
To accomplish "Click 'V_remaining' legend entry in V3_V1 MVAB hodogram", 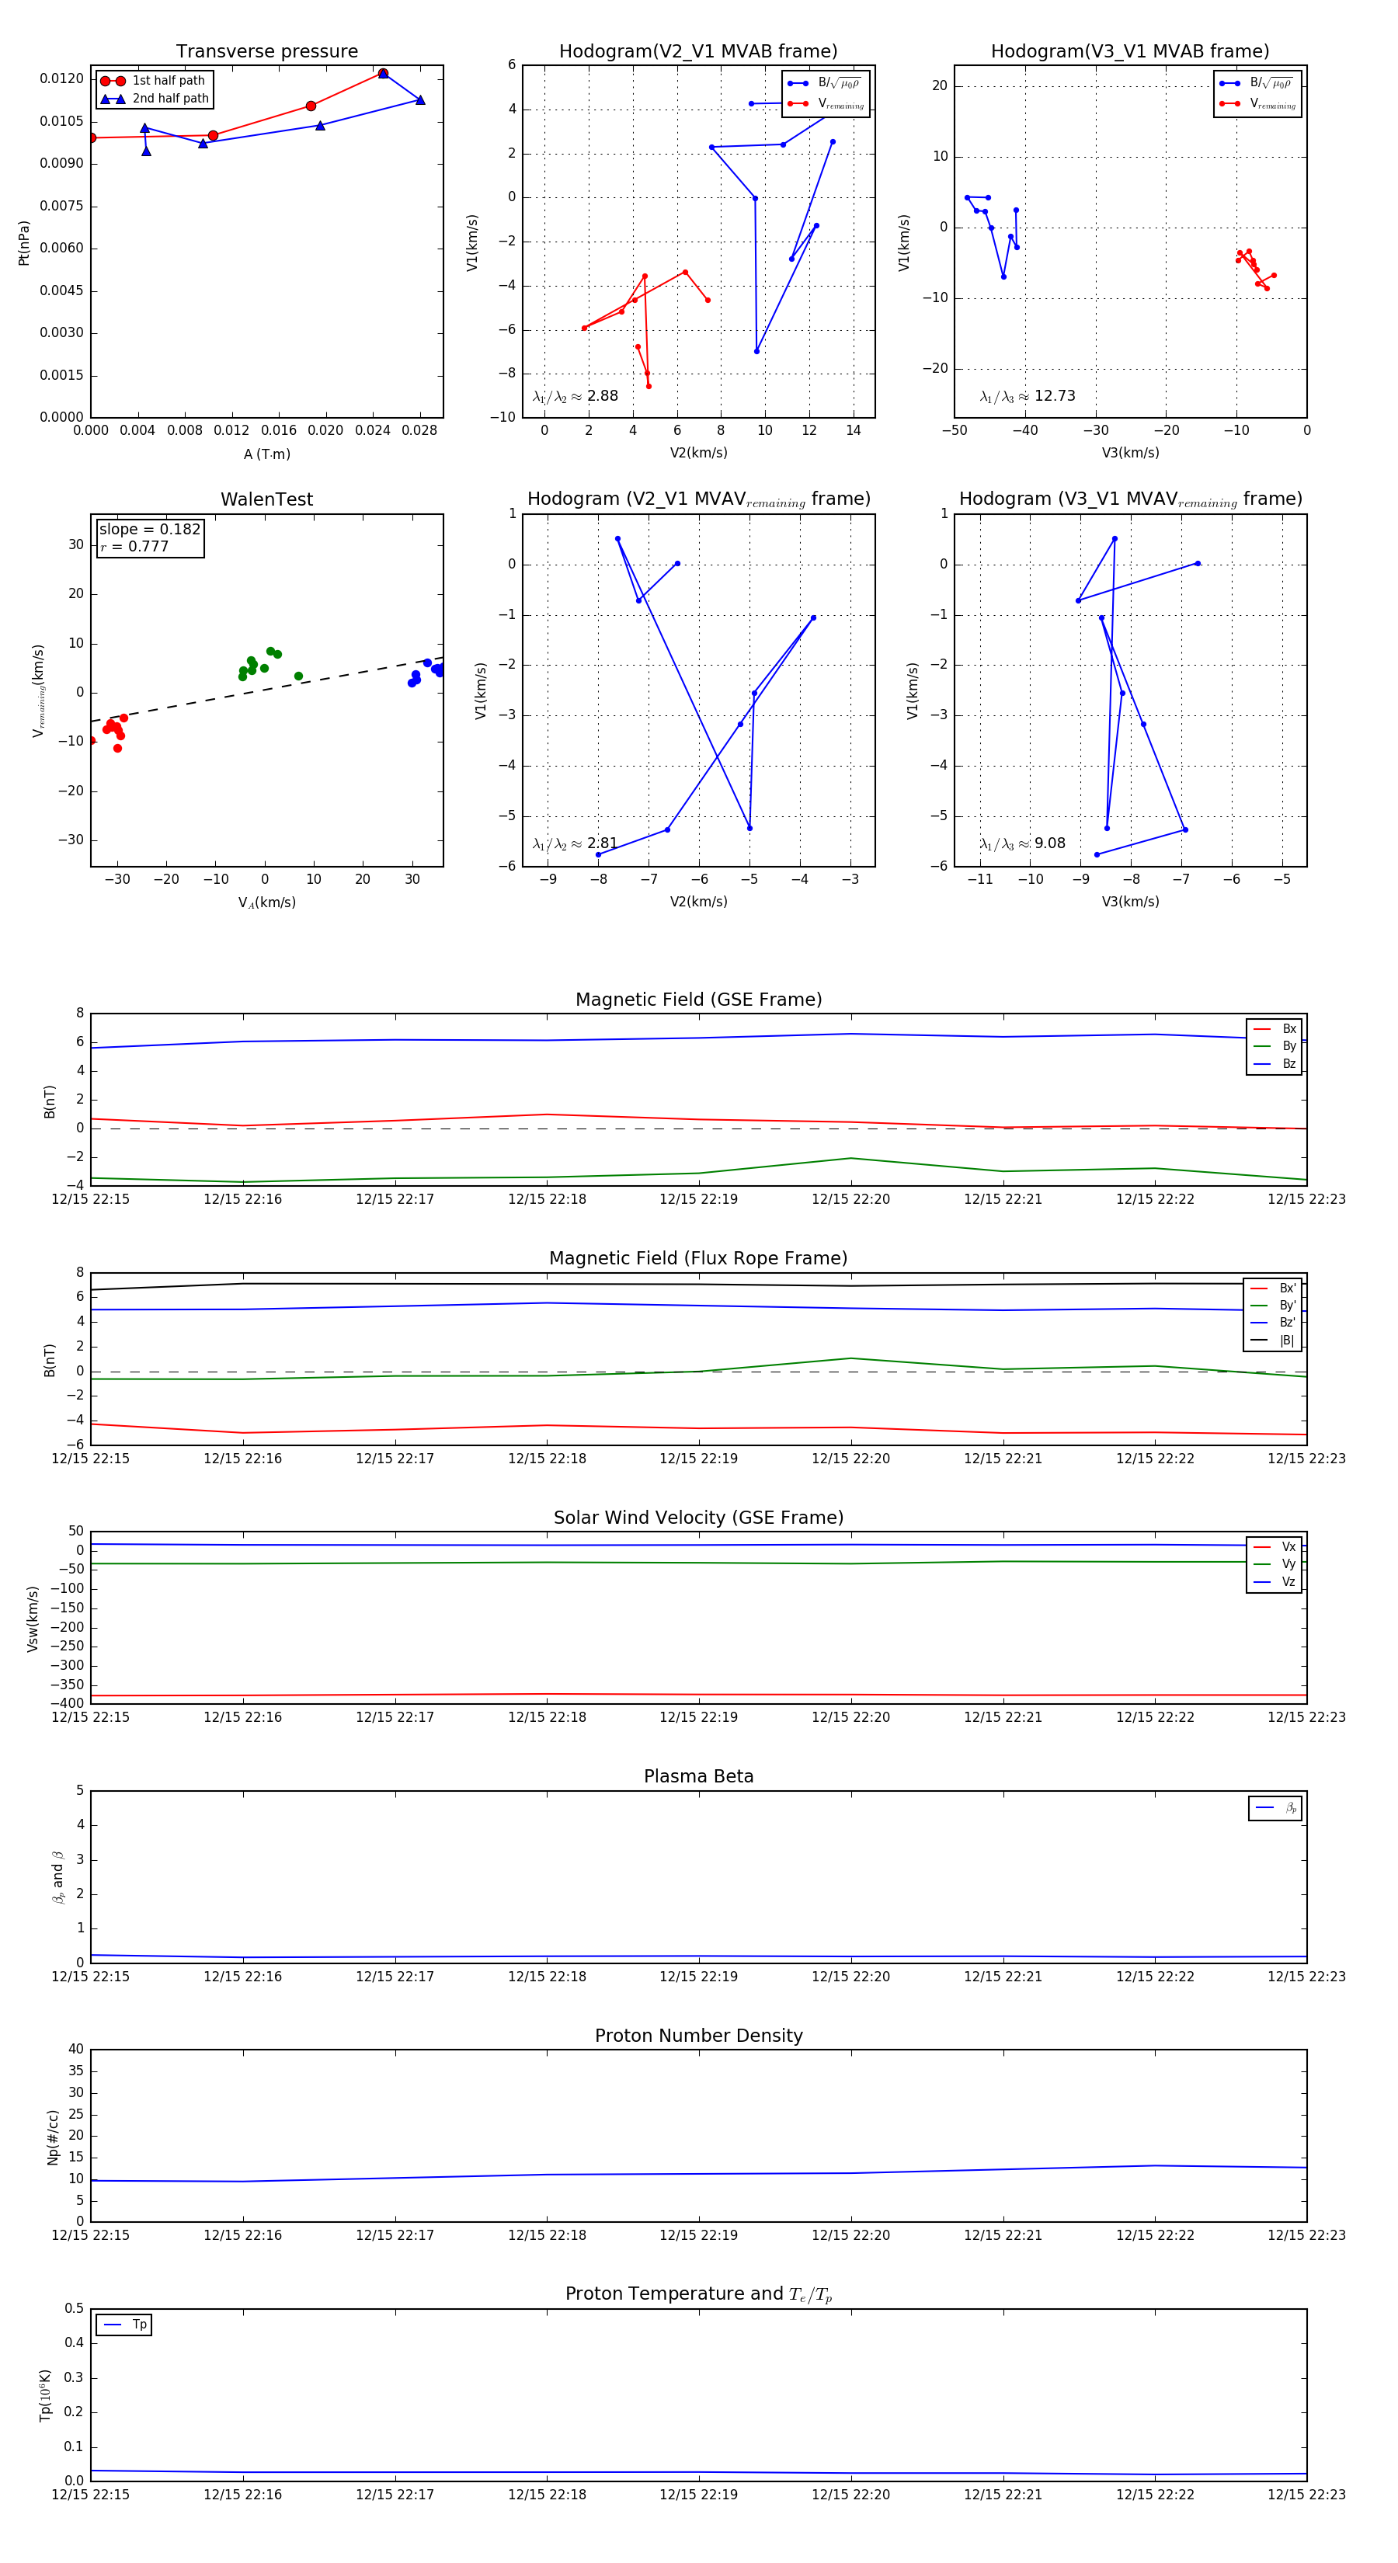I will pos(1257,103).
